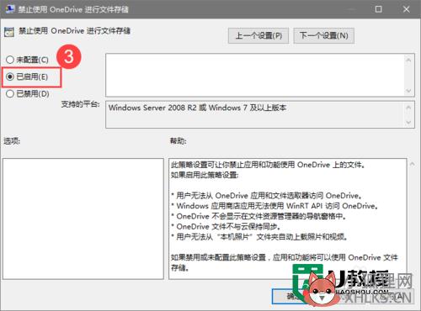Select the 已启用(E) radio option
Screen dimensions: 421x311
[x=27, y=76]
